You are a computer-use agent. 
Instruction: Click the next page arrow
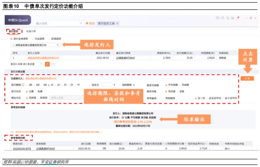tap(53, 64)
